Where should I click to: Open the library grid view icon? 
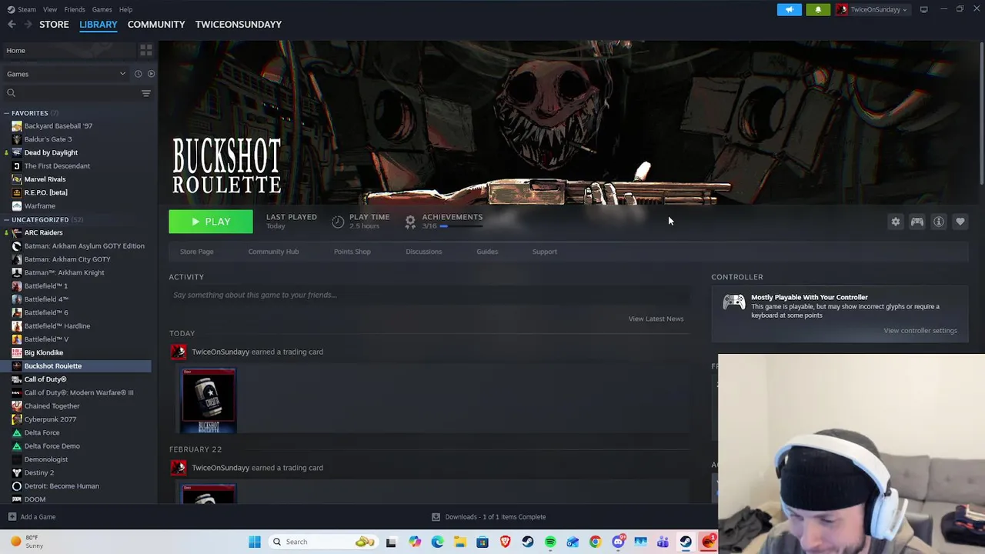pos(145,50)
